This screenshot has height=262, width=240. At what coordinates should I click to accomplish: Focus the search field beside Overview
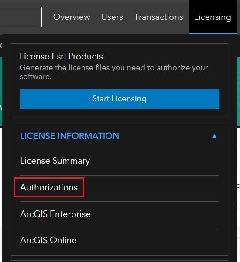pyautogui.click(x=21, y=17)
